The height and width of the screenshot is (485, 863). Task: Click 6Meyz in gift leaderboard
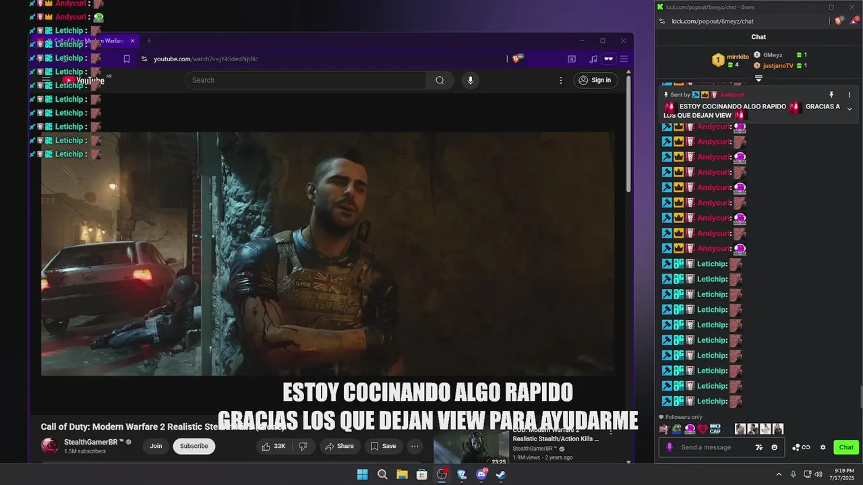pos(773,55)
